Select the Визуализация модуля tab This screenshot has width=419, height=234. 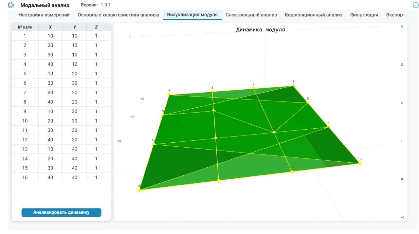[x=192, y=15]
